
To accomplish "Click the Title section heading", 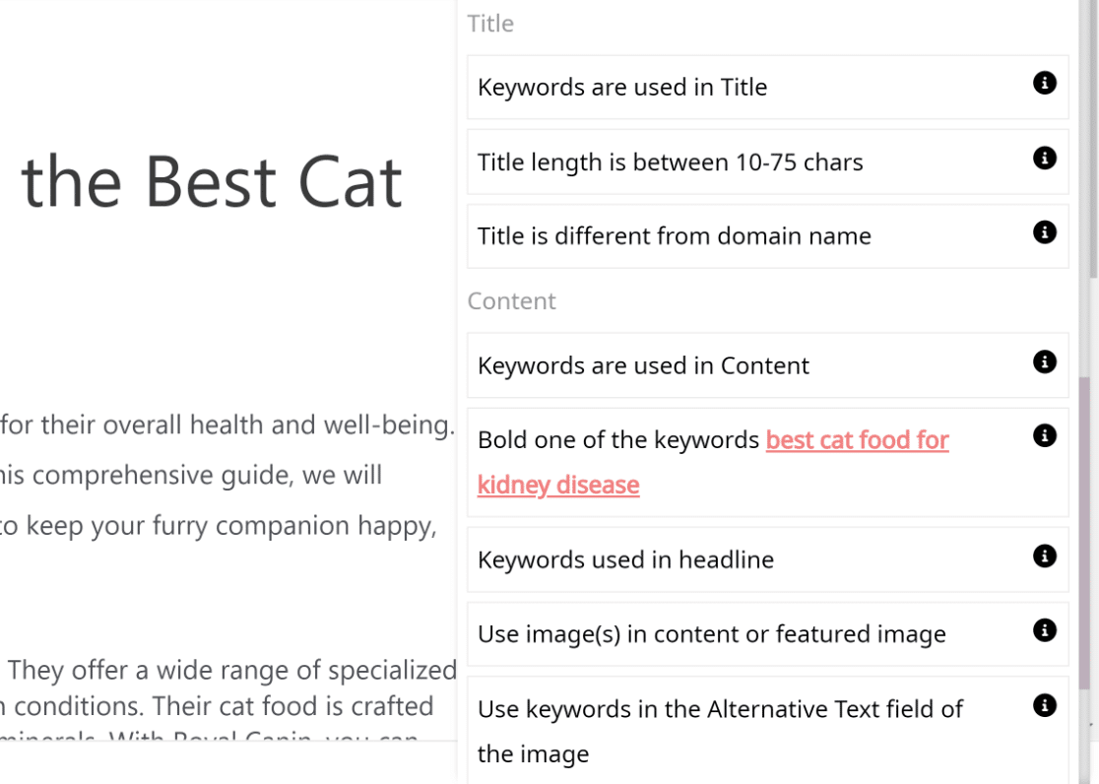I will tap(490, 23).
